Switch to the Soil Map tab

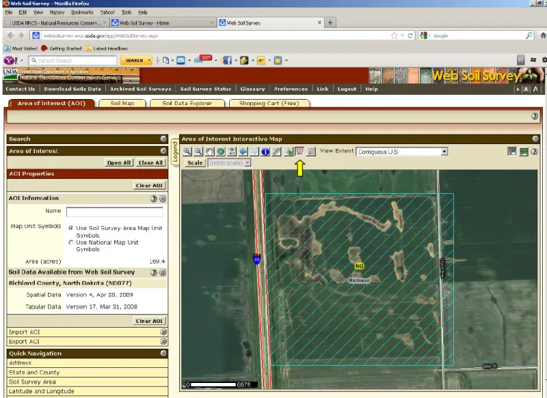[122, 103]
